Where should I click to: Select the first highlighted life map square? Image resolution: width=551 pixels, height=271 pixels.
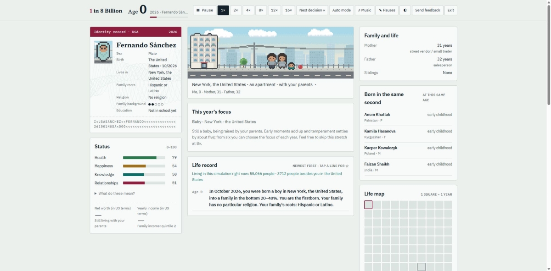[x=368, y=205]
